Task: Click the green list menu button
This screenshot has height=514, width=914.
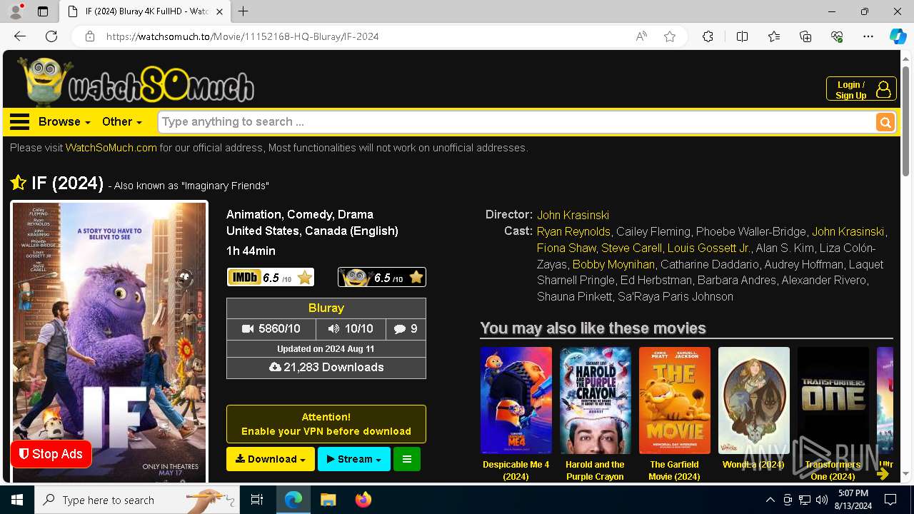Action: click(x=407, y=459)
